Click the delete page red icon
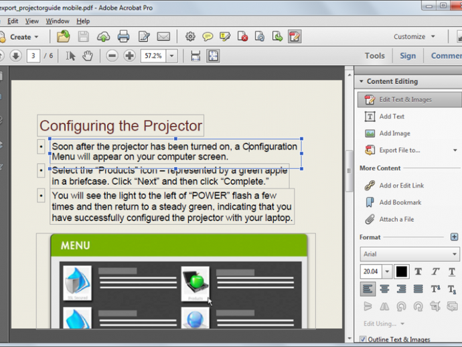This screenshot has height=347, width=462. (x=242, y=37)
